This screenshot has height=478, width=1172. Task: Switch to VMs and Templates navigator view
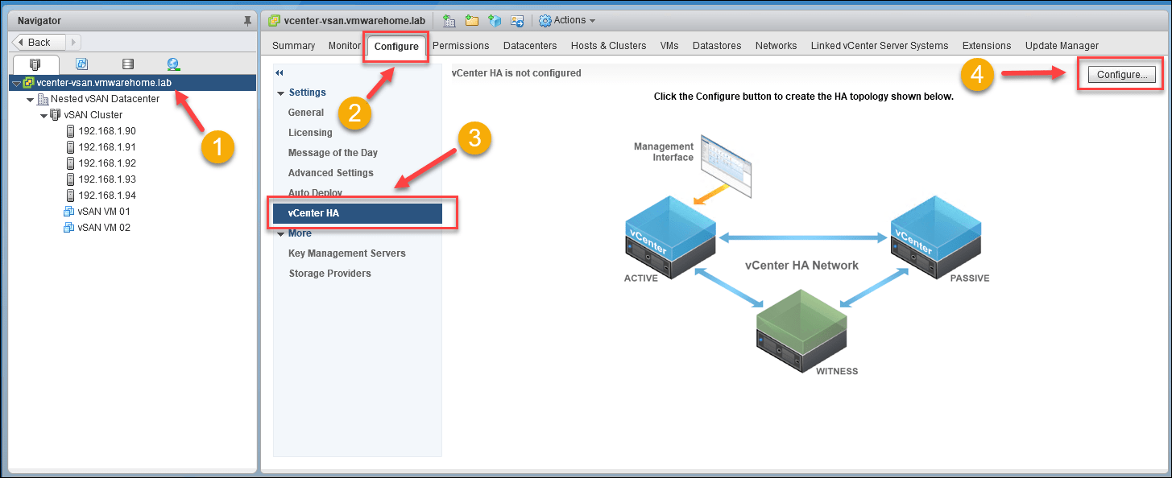(81, 64)
